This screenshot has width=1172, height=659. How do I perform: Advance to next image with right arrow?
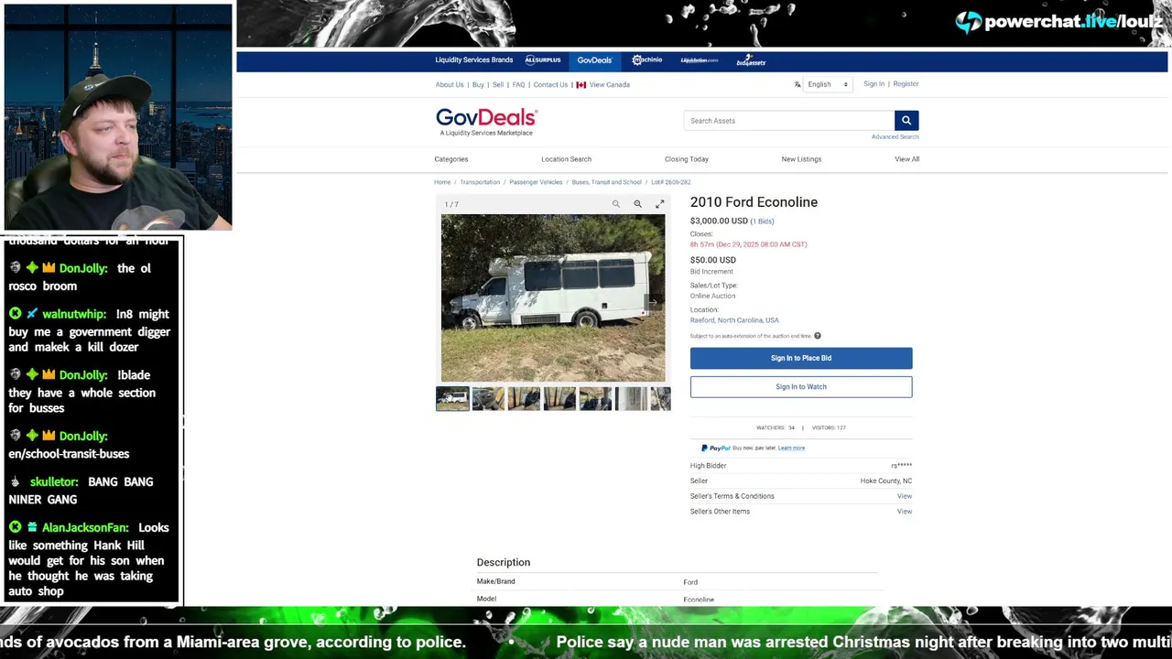[654, 301]
